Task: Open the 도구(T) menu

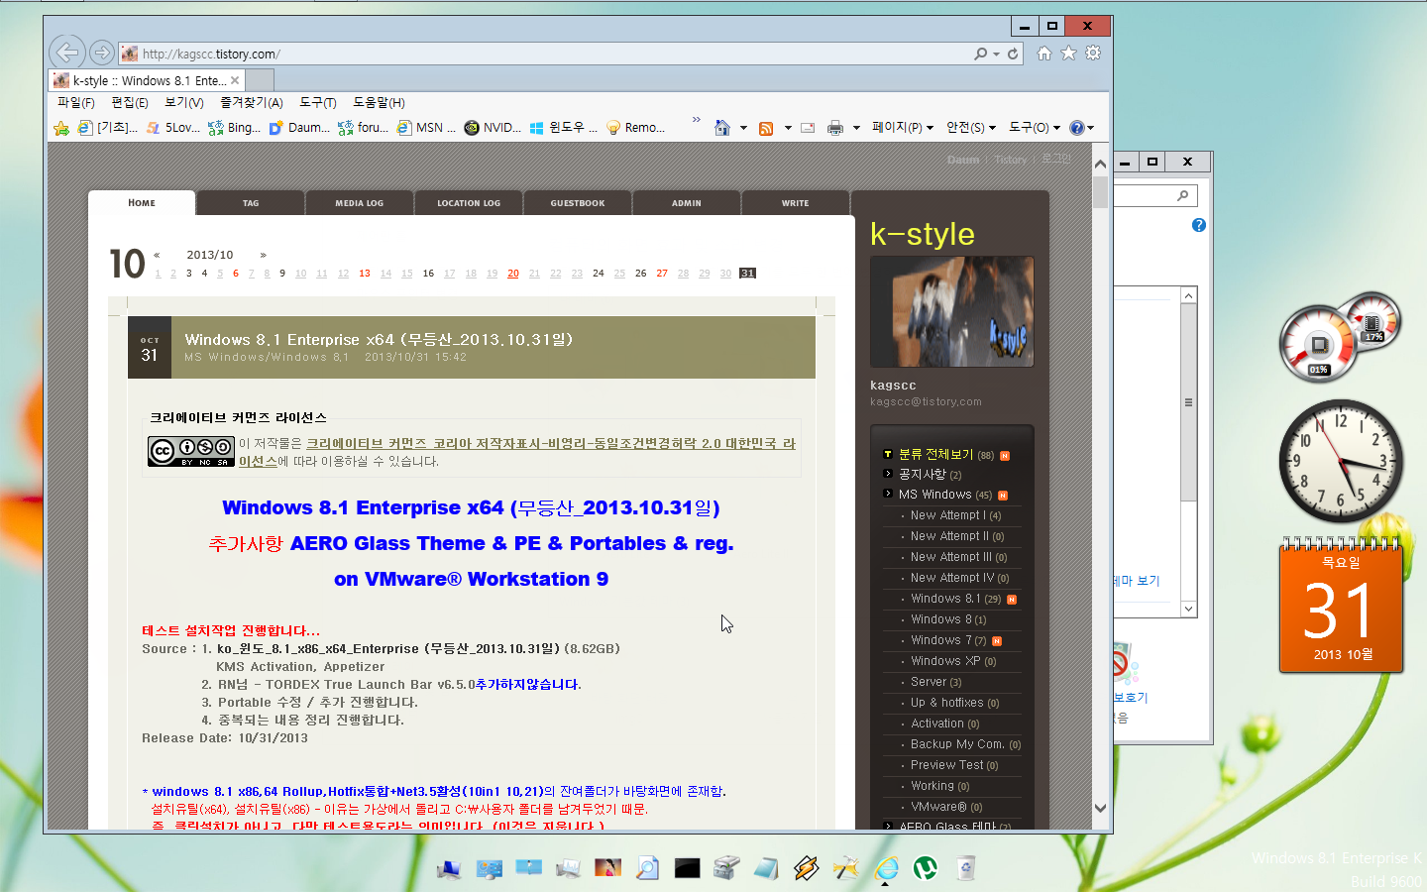Action: coord(318,102)
